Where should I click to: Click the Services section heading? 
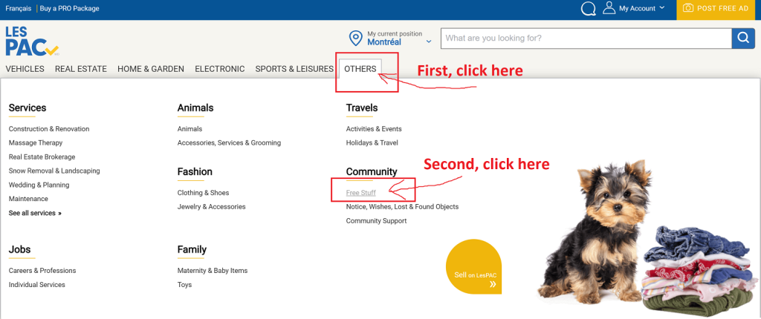[27, 108]
